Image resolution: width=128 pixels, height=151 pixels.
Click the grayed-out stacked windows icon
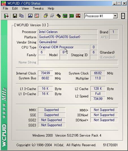(x=52, y=16)
